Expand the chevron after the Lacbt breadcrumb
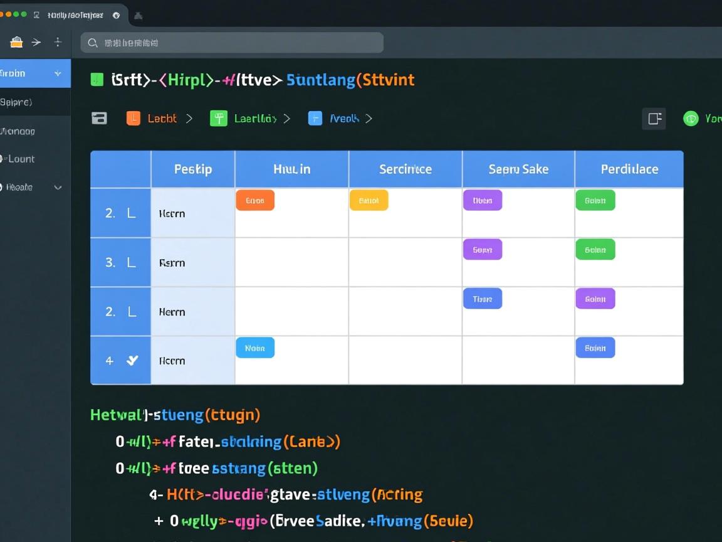 (189, 118)
